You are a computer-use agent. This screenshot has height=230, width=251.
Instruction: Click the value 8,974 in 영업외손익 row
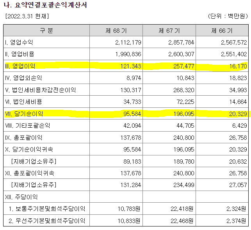[x=134, y=78]
